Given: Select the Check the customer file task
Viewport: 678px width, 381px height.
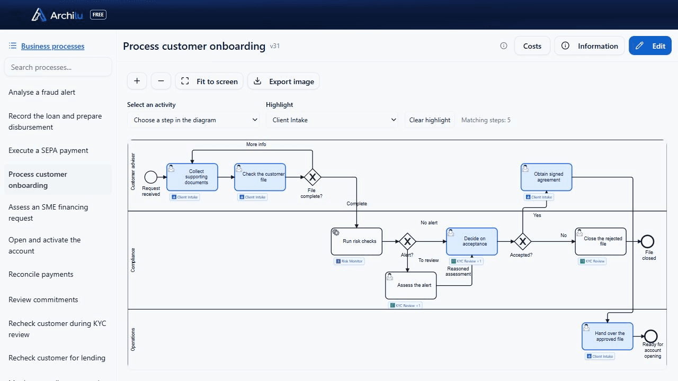Looking at the screenshot, I should click(260, 177).
